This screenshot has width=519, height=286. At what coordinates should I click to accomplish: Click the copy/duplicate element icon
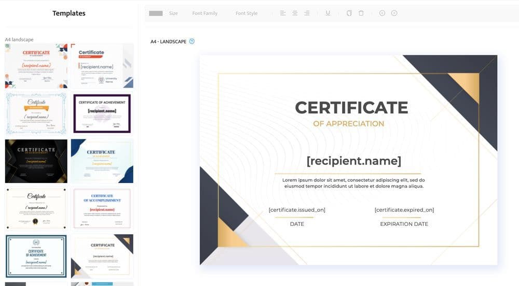[349, 13]
